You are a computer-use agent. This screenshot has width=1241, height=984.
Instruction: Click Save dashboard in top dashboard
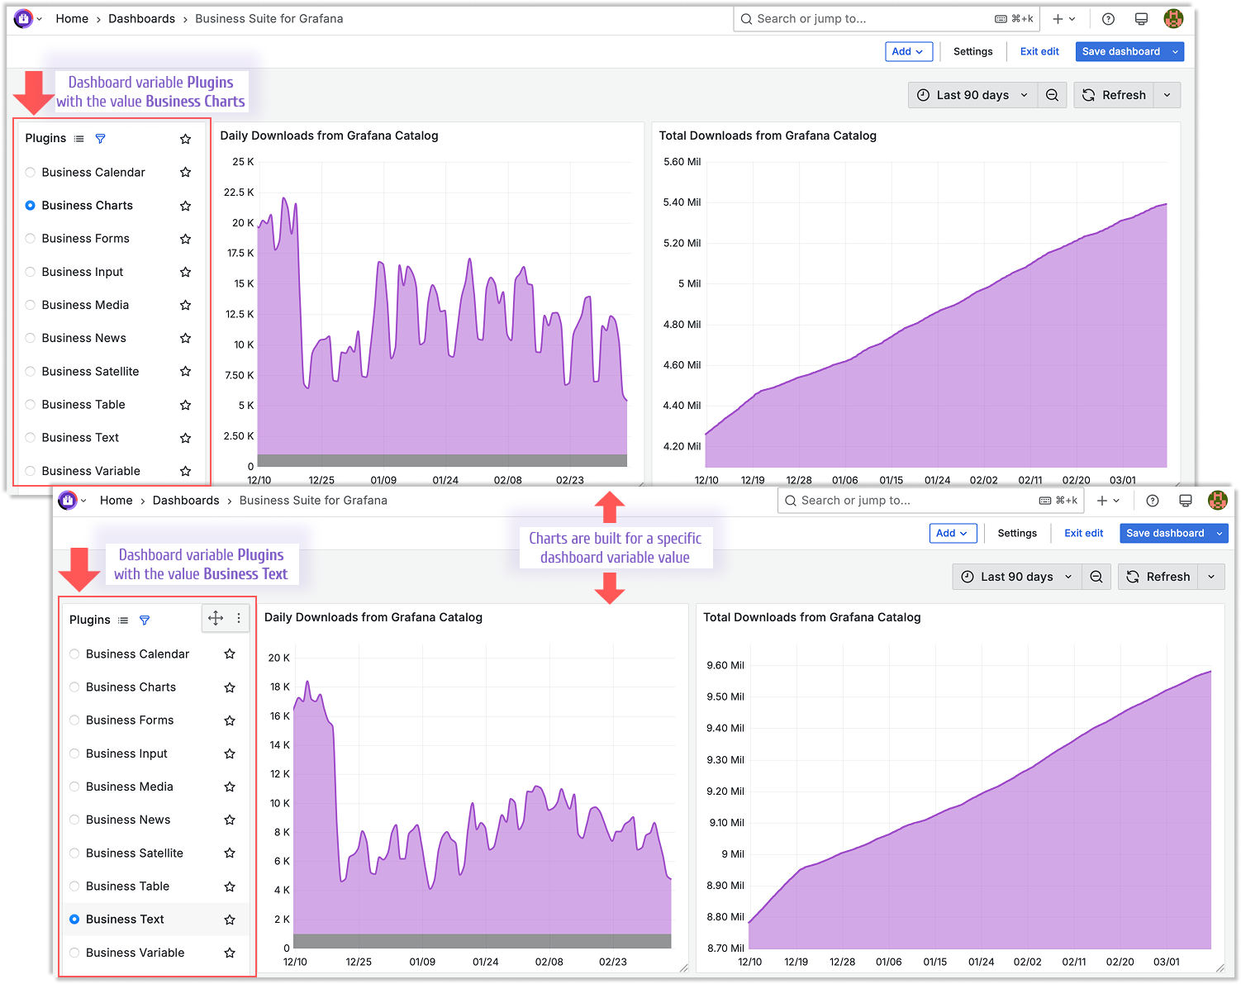pos(1120,51)
